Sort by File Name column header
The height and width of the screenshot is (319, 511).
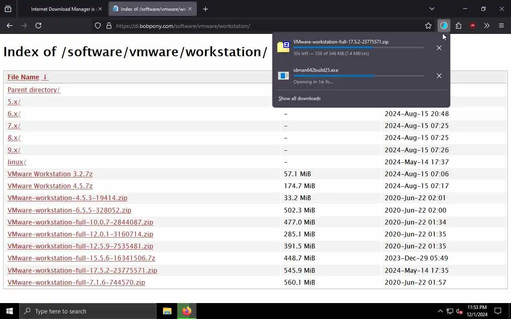tap(23, 77)
